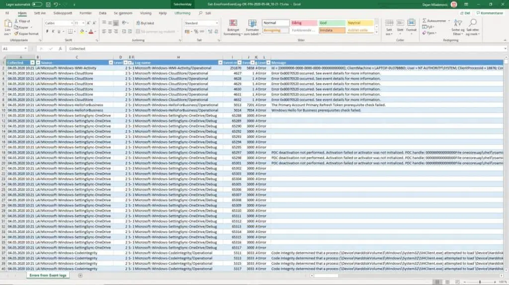This screenshot has width=509, height=285.
Task: Apply the Normal cell style
Action: click(x=275, y=23)
